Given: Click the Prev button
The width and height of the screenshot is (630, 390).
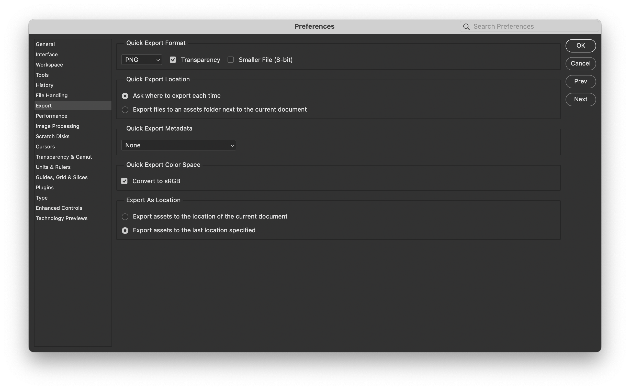Looking at the screenshot, I should pos(580,82).
